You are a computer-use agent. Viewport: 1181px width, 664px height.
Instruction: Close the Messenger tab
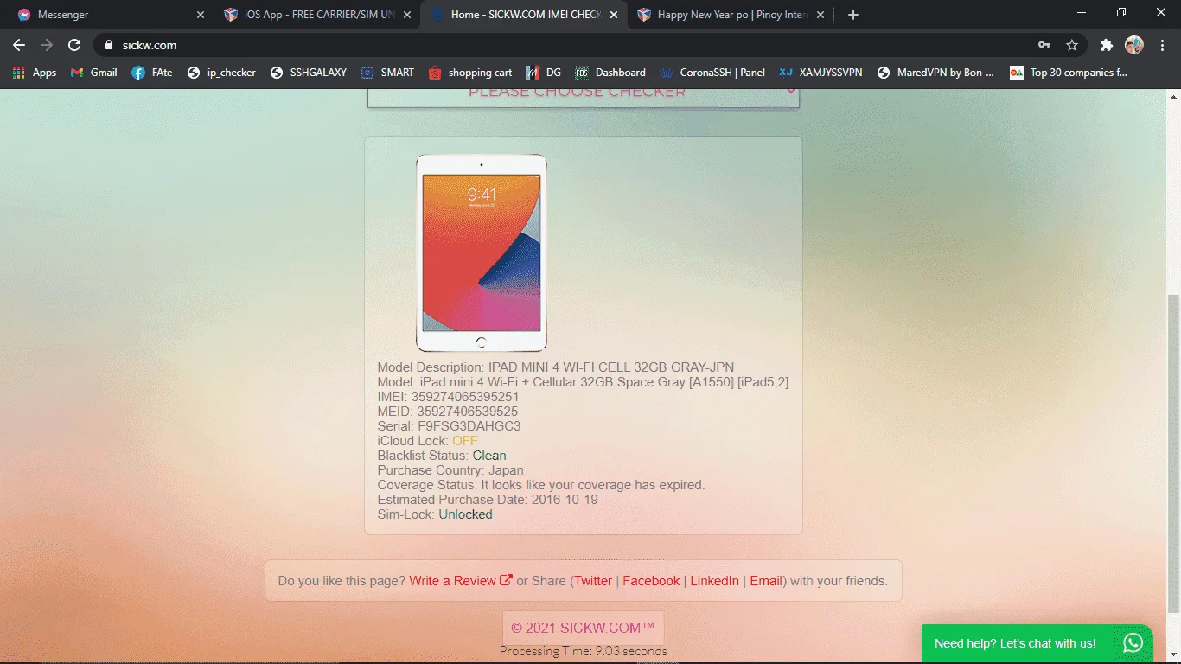(x=201, y=15)
